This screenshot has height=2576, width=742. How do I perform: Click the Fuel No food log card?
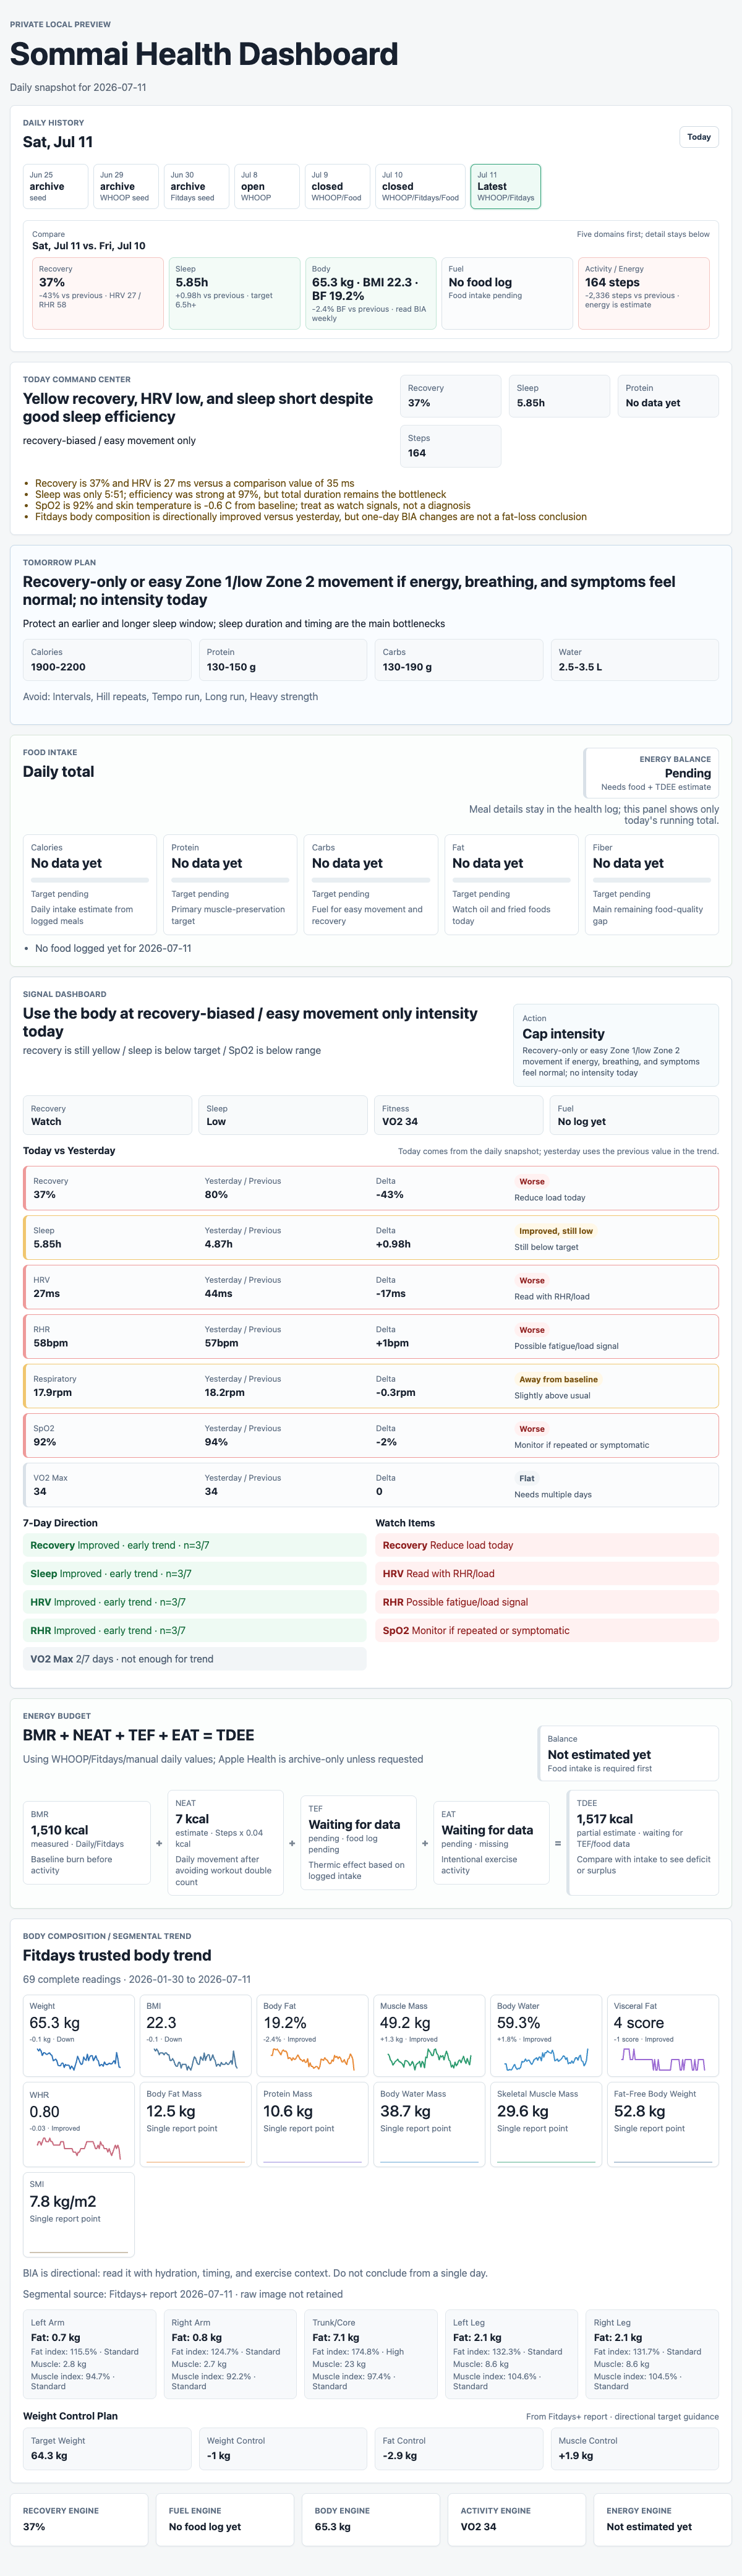(x=507, y=293)
